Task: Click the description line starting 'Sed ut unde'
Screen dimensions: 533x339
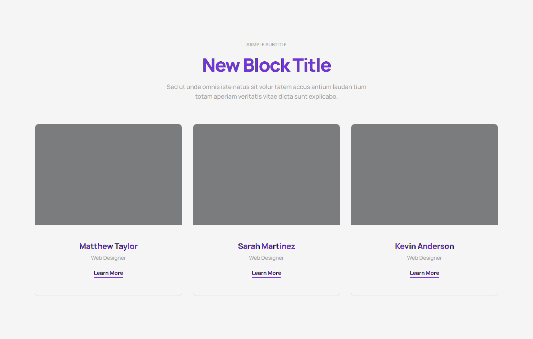Action: pos(266,87)
